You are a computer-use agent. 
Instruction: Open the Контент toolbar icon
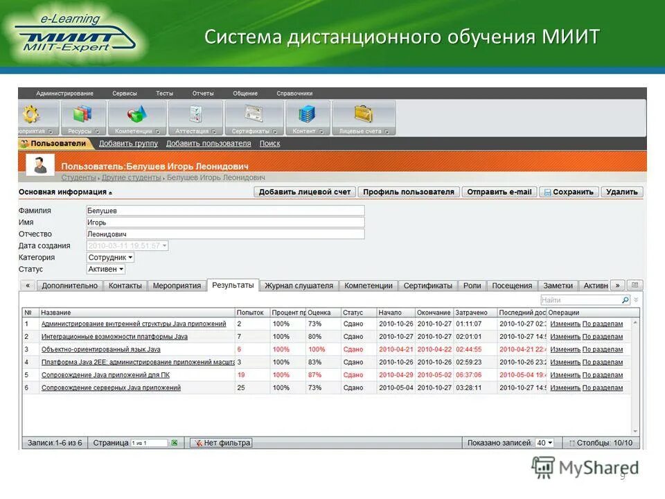[x=307, y=114]
